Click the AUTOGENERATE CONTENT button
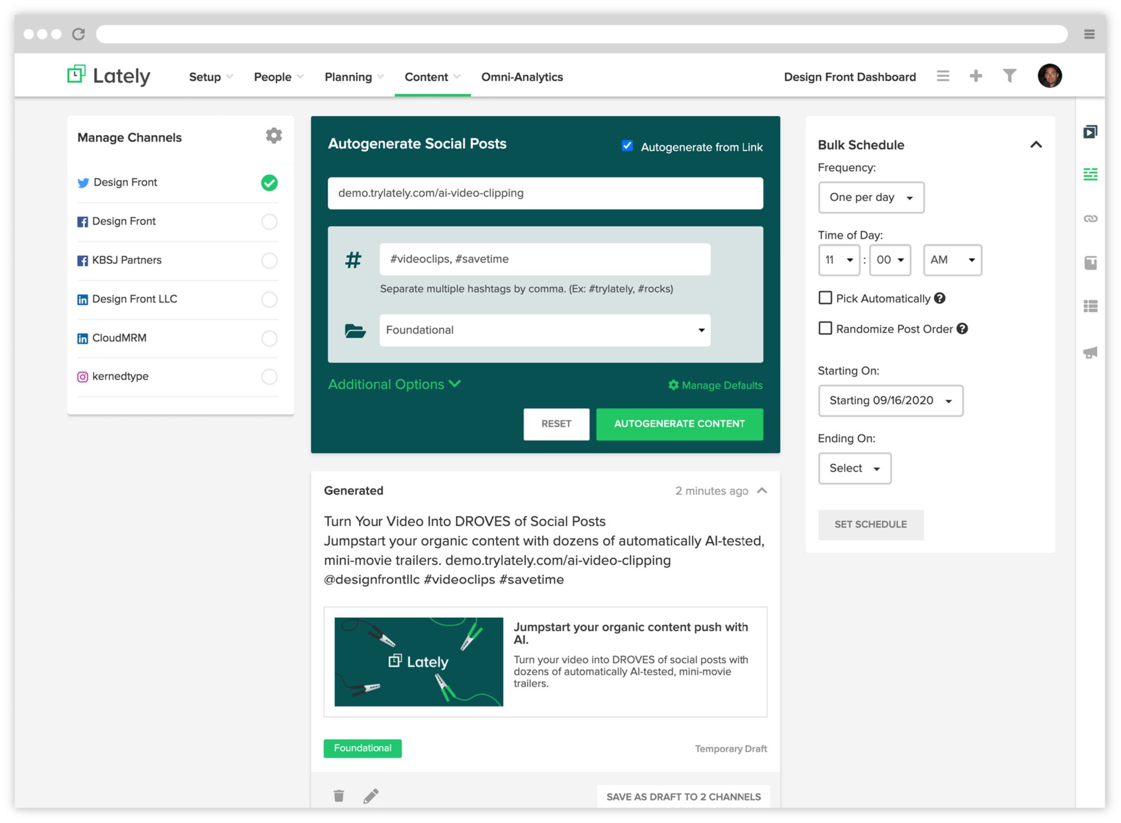Image resolution: width=1121 pixels, height=823 pixels. 679,424
